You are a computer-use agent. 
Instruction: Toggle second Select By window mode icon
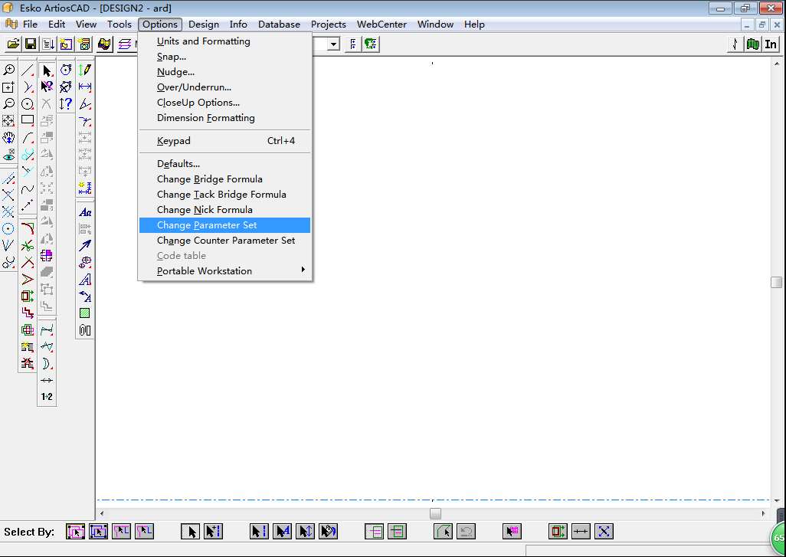click(98, 532)
